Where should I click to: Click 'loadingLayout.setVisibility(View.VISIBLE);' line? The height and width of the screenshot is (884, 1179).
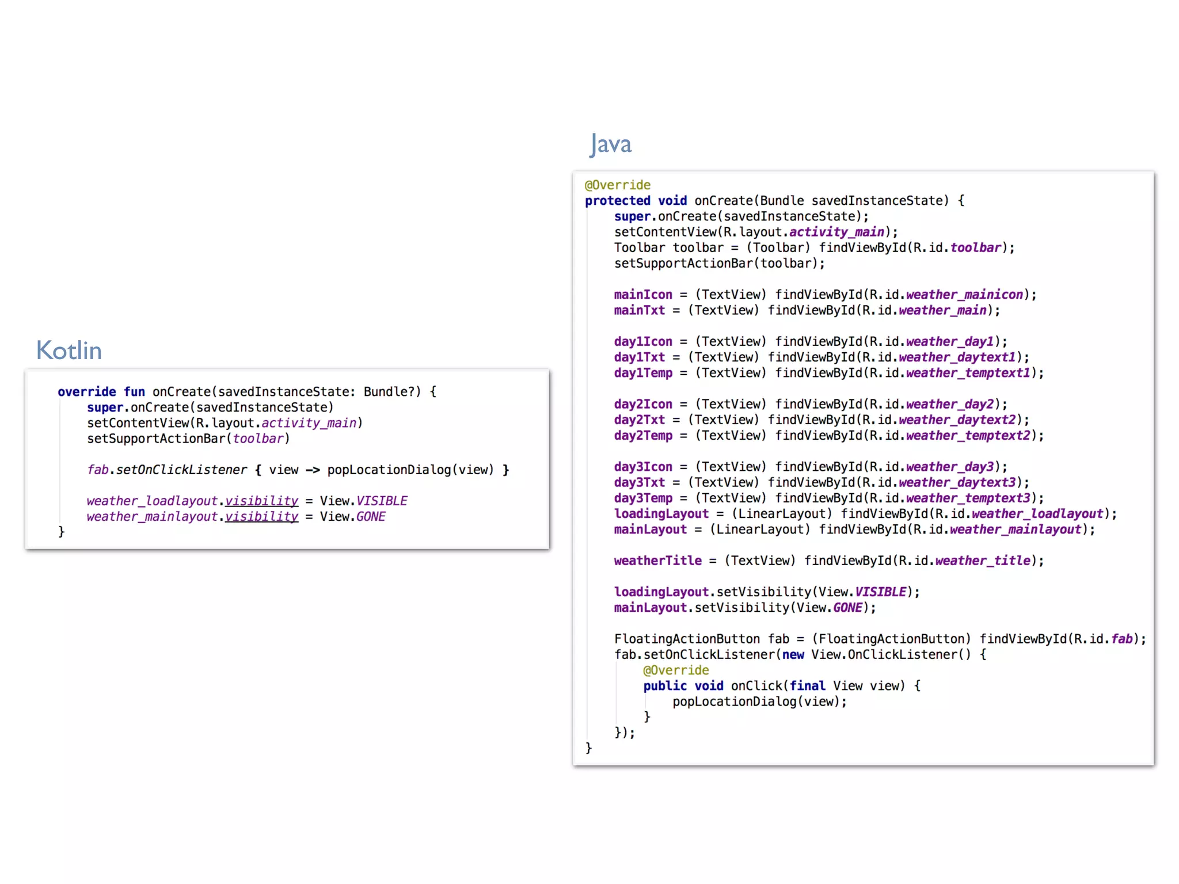(x=767, y=592)
